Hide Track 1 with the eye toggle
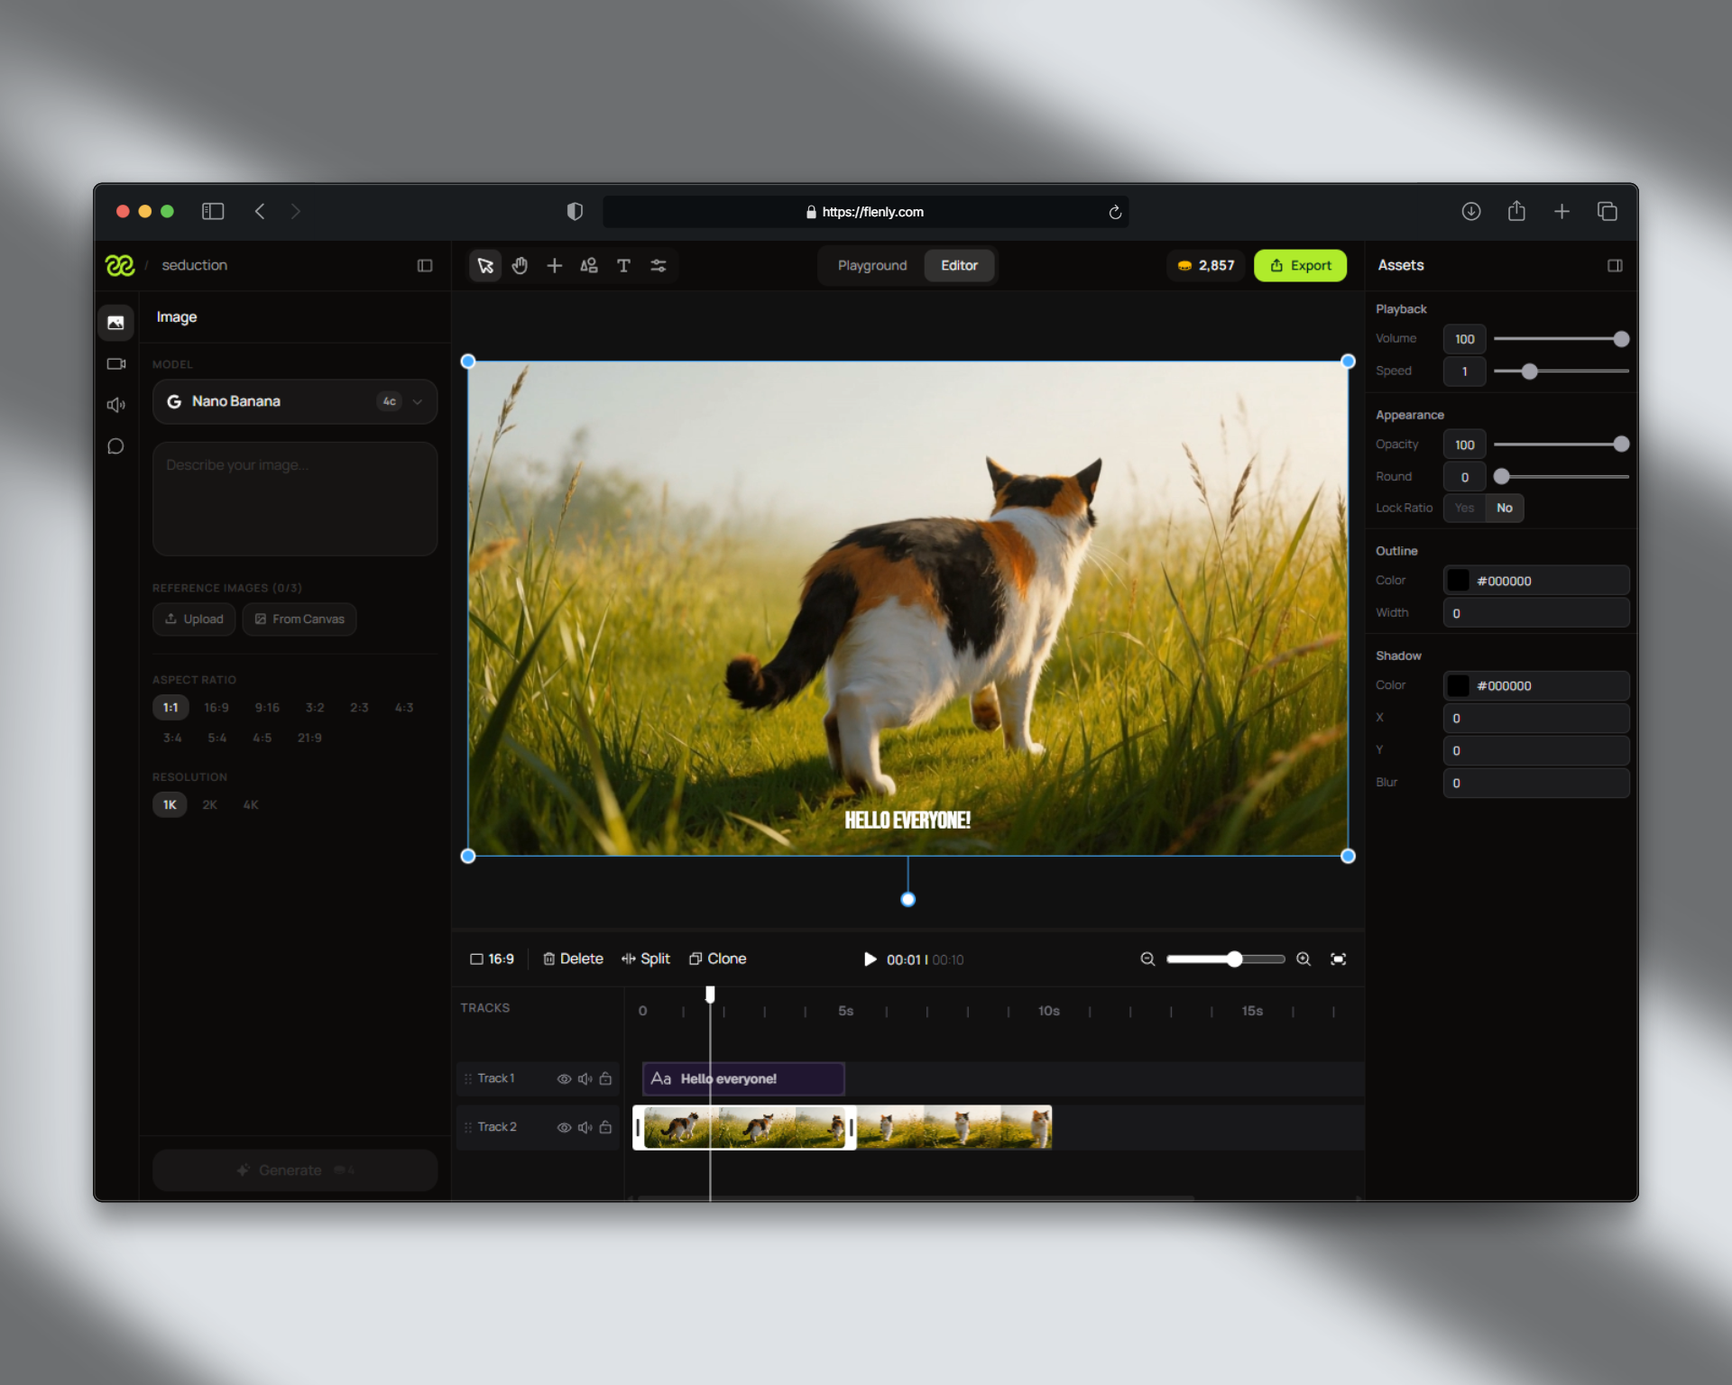The width and height of the screenshot is (1732, 1385). [x=564, y=1078]
